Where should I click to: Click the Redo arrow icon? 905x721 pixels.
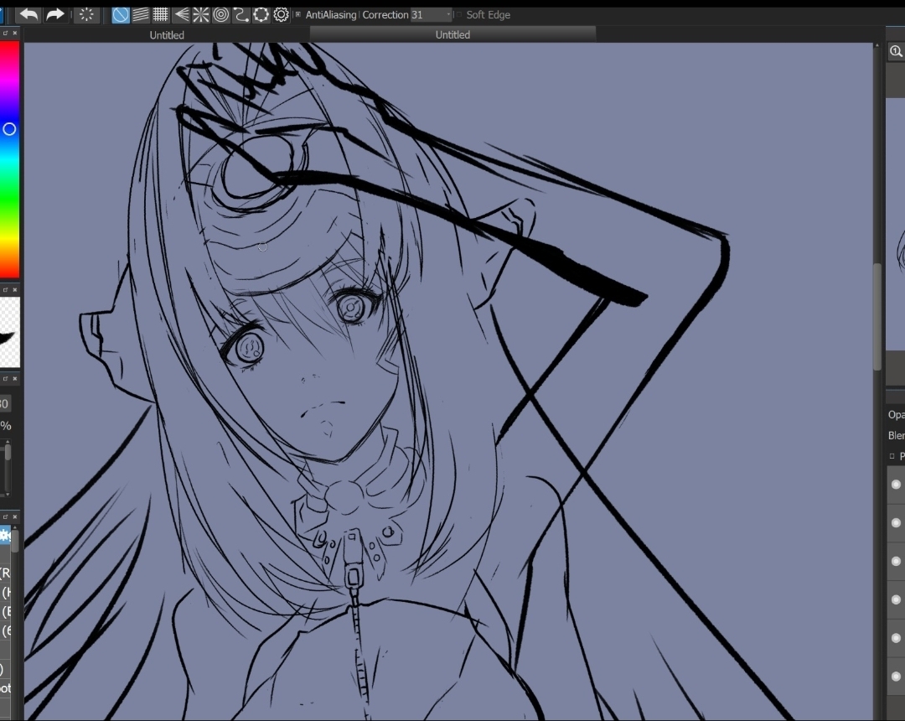click(x=54, y=14)
